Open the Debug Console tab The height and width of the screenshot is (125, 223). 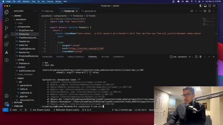(x=76, y=57)
